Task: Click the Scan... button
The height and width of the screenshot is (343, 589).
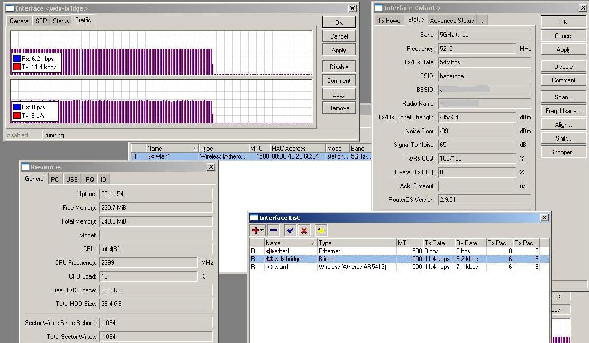Action: click(x=563, y=97)
